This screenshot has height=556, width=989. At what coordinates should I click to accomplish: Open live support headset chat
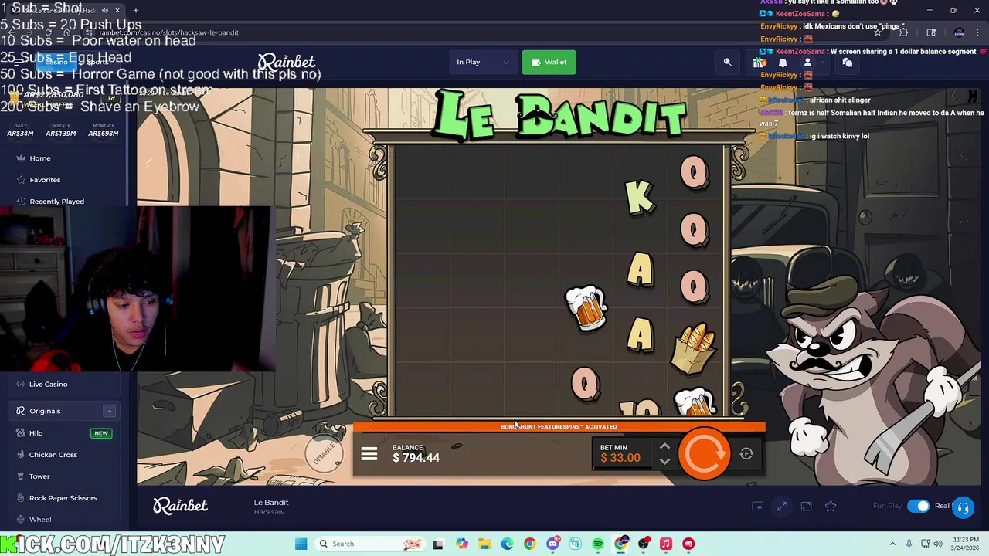tap(963, 507)
